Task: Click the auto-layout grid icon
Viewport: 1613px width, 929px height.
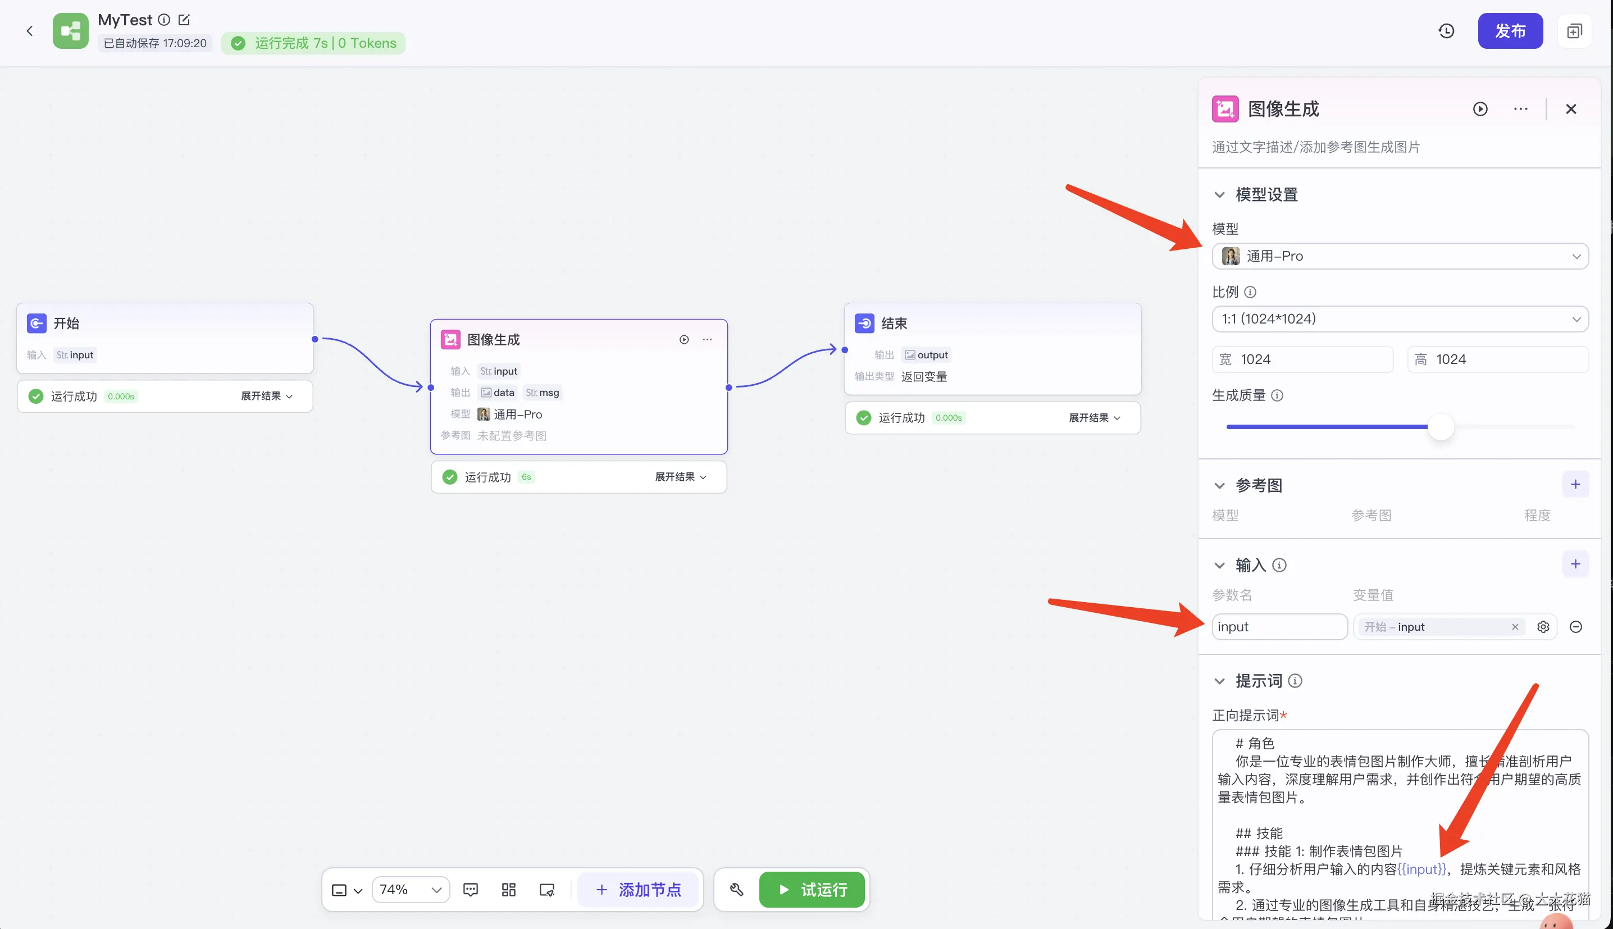Action: point(508,890)
